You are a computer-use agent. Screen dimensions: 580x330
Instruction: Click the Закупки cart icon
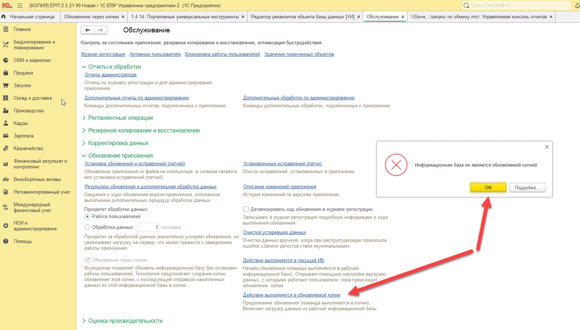click(x=6, y=85)
